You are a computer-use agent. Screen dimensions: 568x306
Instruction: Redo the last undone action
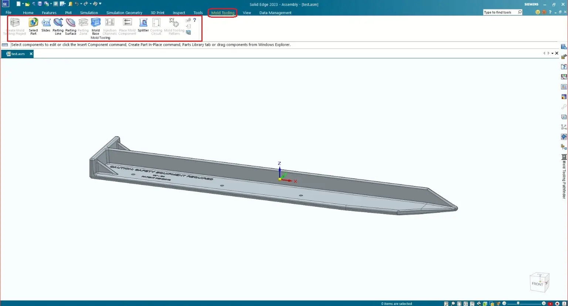click(86, 4)
